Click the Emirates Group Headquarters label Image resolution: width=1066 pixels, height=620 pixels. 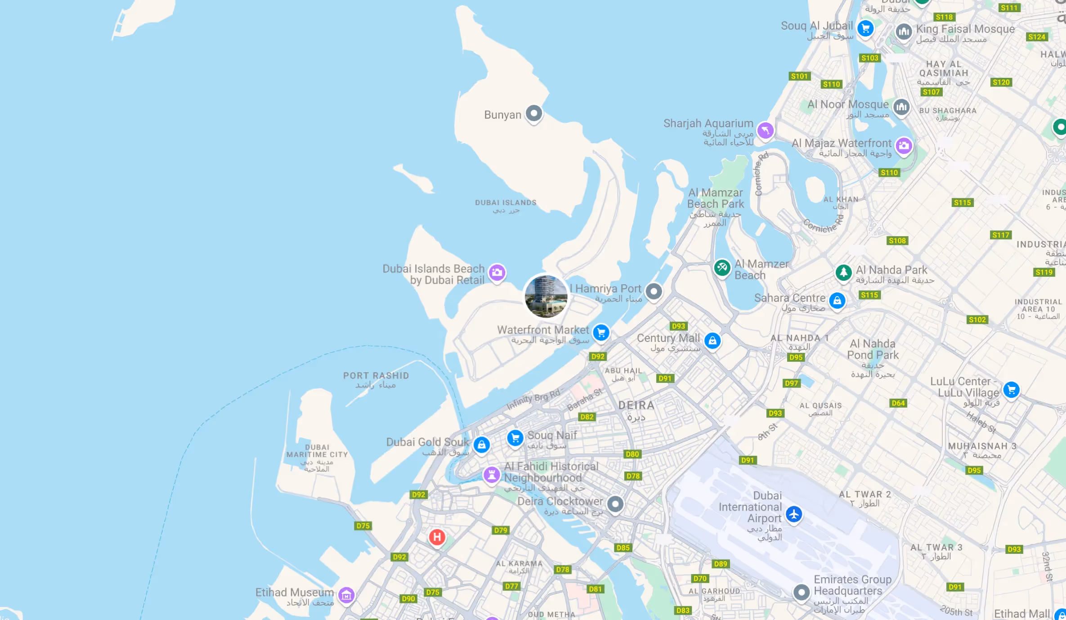852,585
